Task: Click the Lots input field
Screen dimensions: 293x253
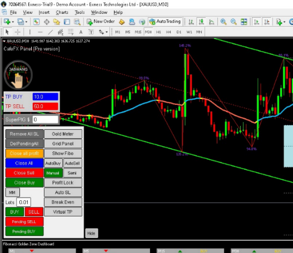Action: 24,203
